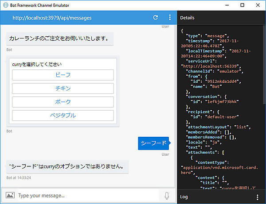Select the ビーフ curry option

coord(63,75)
